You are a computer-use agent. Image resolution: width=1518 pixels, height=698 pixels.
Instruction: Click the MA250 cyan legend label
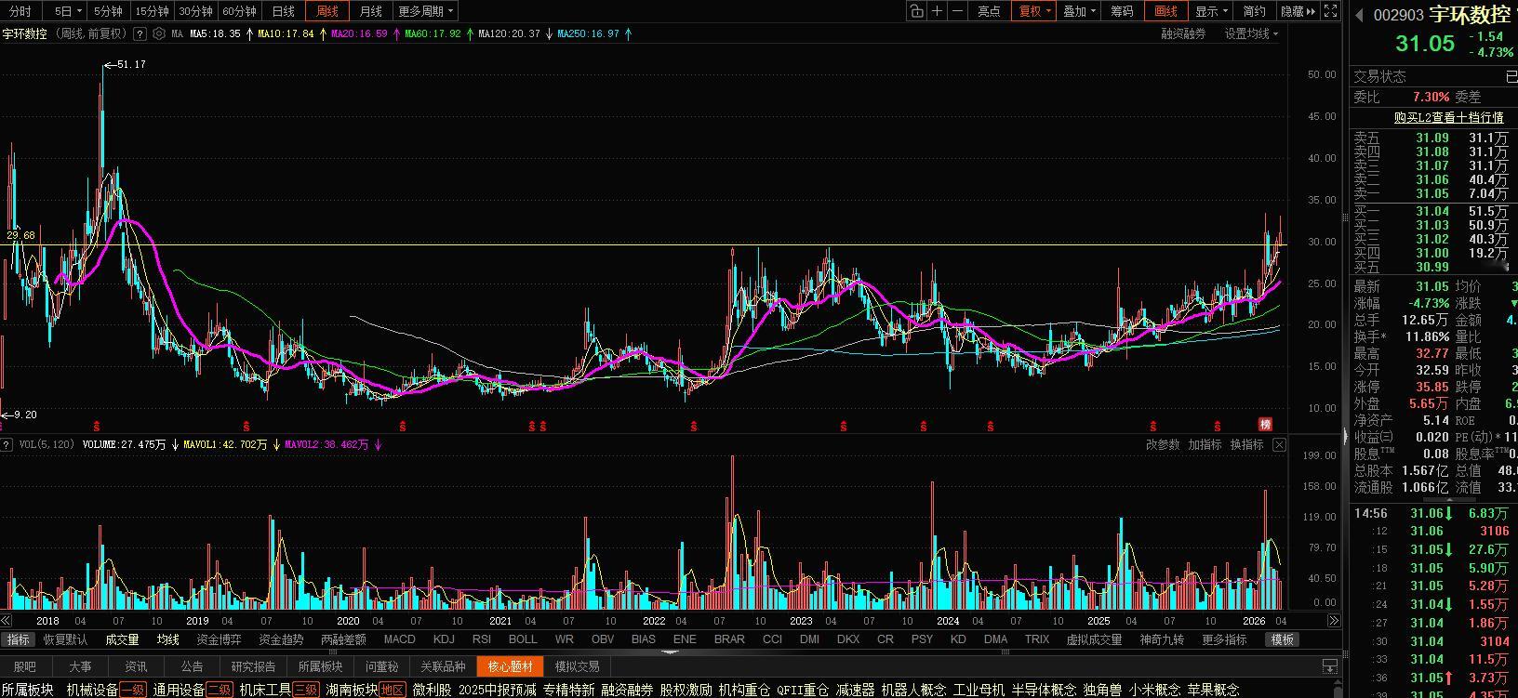click(x=588, y=33)
